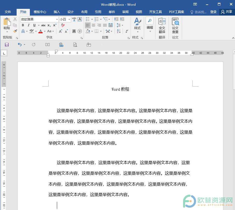Switch to the View (视图) tab
This screenshot has width=235, height=210.
(x=139, y=12)
